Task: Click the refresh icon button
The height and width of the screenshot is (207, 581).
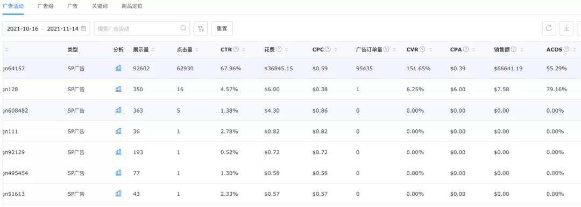Action: pos(549,28)
